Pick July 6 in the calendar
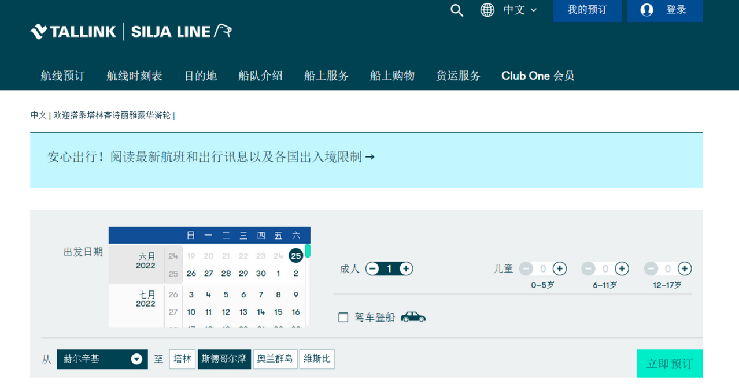The width and height of the screenshot is (739, 388). coord(243,294)
